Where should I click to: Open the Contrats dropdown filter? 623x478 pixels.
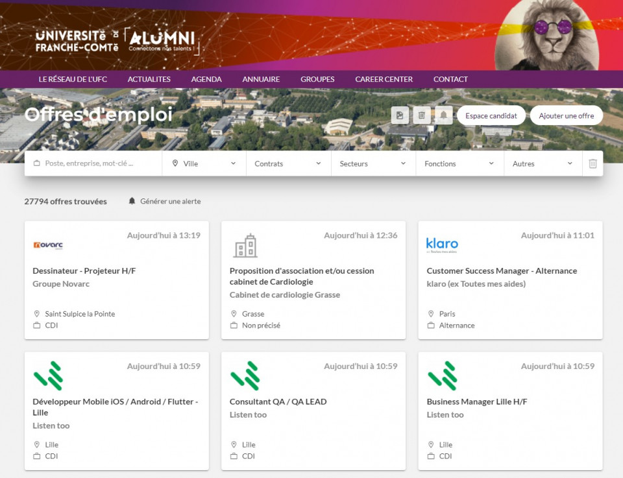pyautogui.click(x=288, y=163)
